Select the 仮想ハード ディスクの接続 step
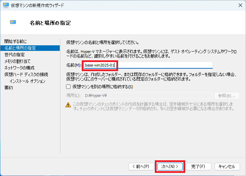 [x=26, y=75]
